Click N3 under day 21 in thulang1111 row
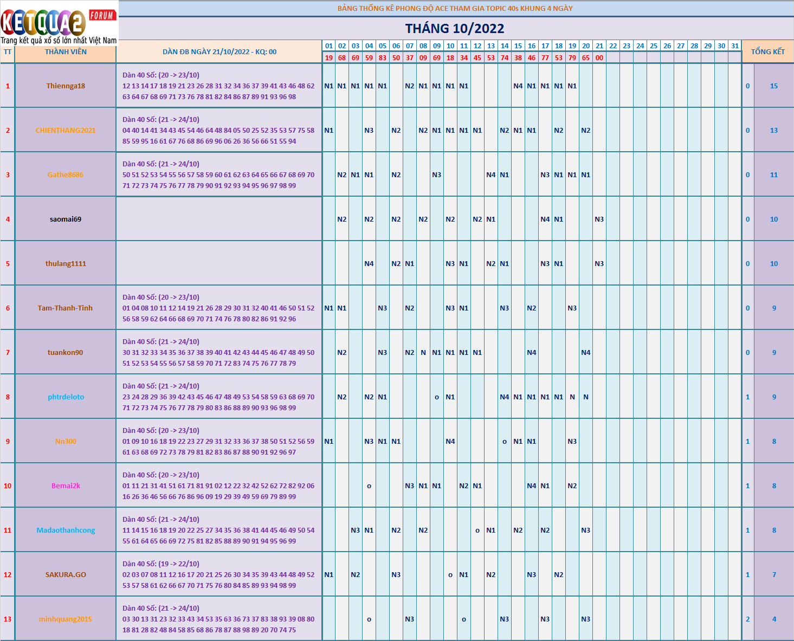This screenshot has width=794, height=641. (599, 263)
